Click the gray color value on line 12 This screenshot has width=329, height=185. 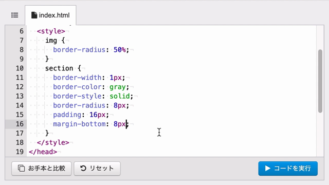click(x=118, y=87)
